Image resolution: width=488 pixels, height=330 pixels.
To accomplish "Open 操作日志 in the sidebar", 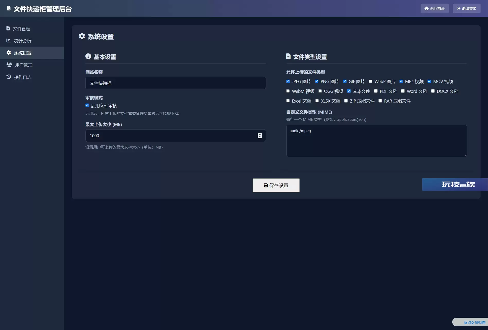I will (32, 77).
